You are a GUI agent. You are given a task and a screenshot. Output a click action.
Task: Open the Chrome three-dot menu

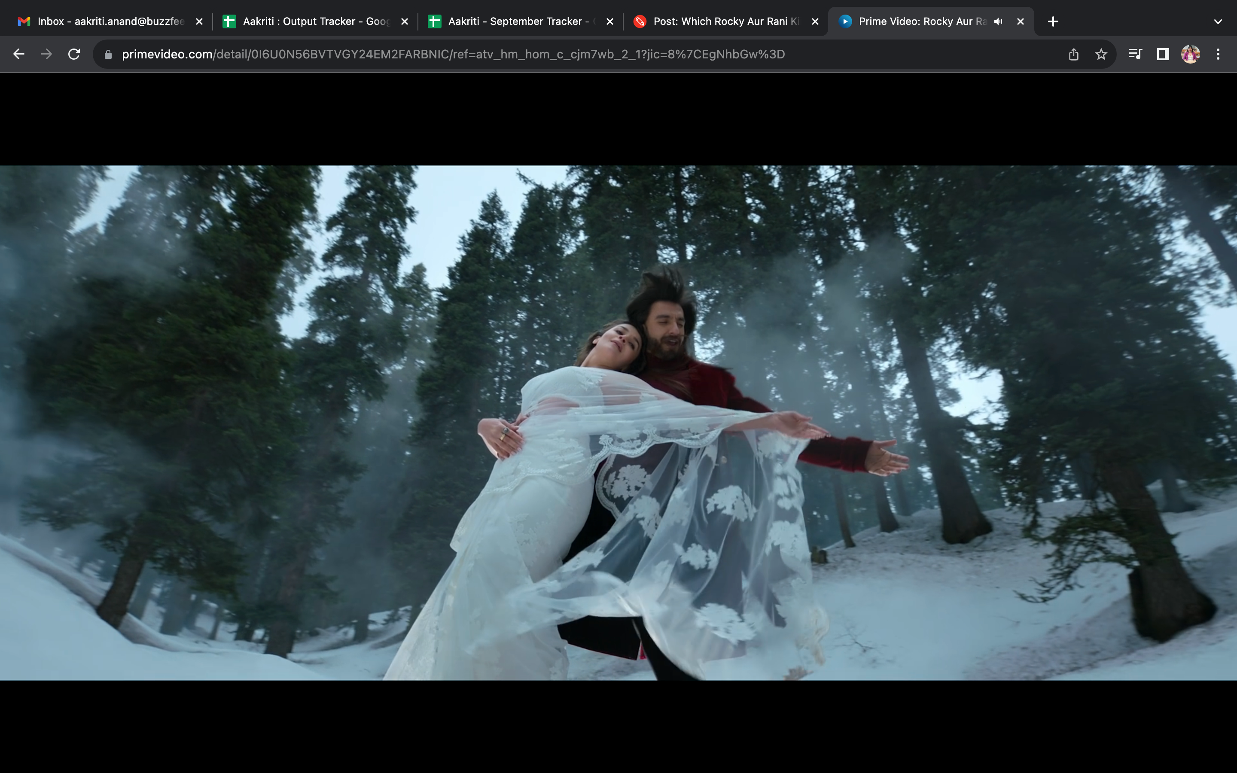(x=1218, y=54)
